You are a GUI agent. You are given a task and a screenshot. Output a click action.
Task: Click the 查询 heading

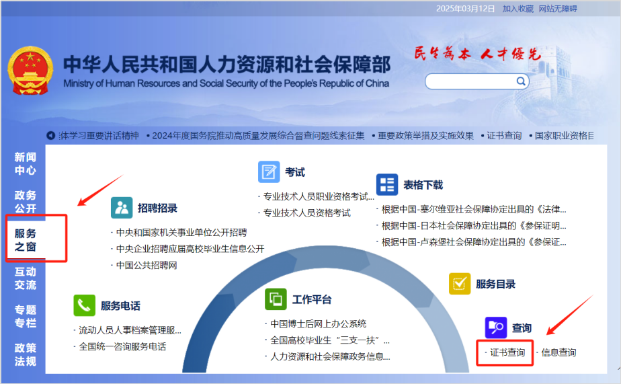(x=522, y=328)
